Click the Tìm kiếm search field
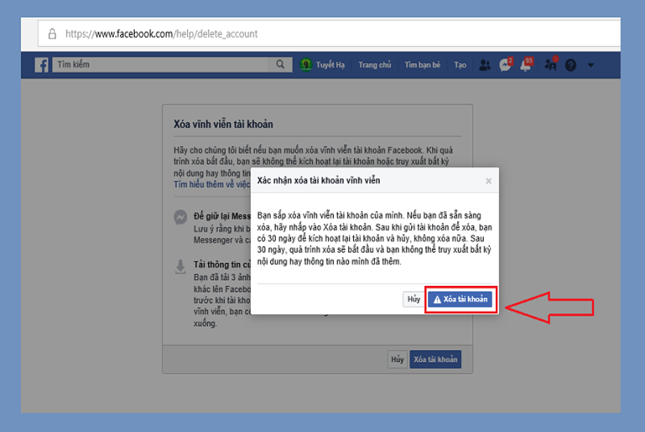This screenshot has height=432, width=645. point(161,65)
